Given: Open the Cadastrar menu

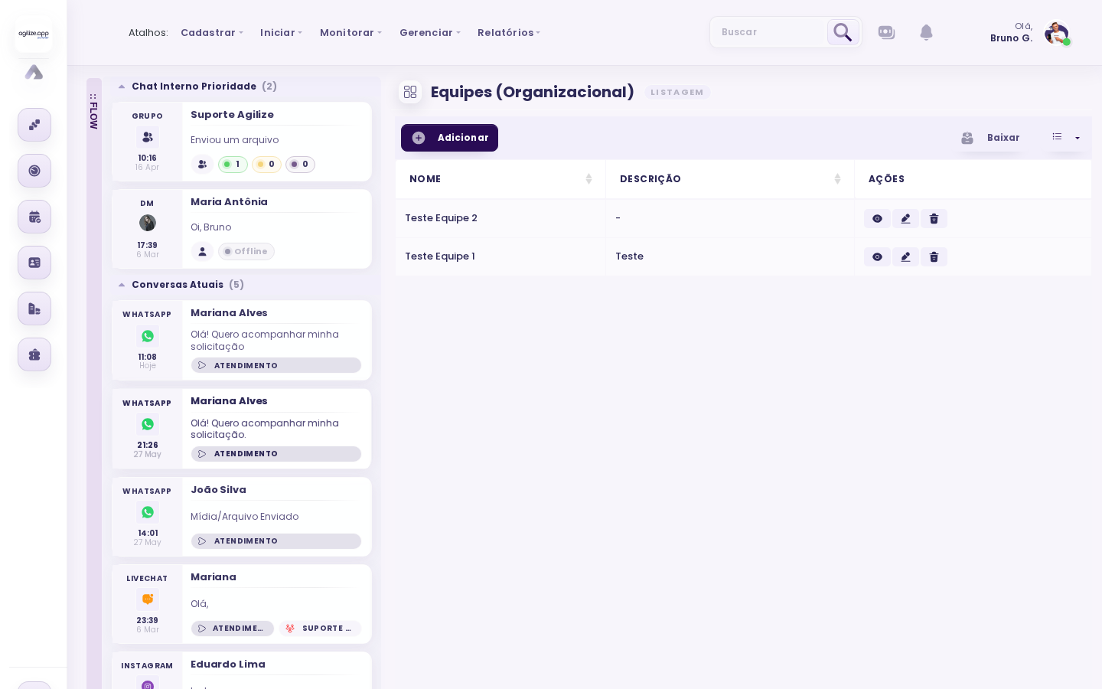Looking at the screenshot, I should [x=212, y=33].
